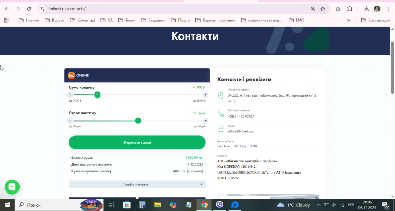Click the address bar URL finbert.ua/contacts/
This screenshot has width=395, height=211.
click(67, 9)
